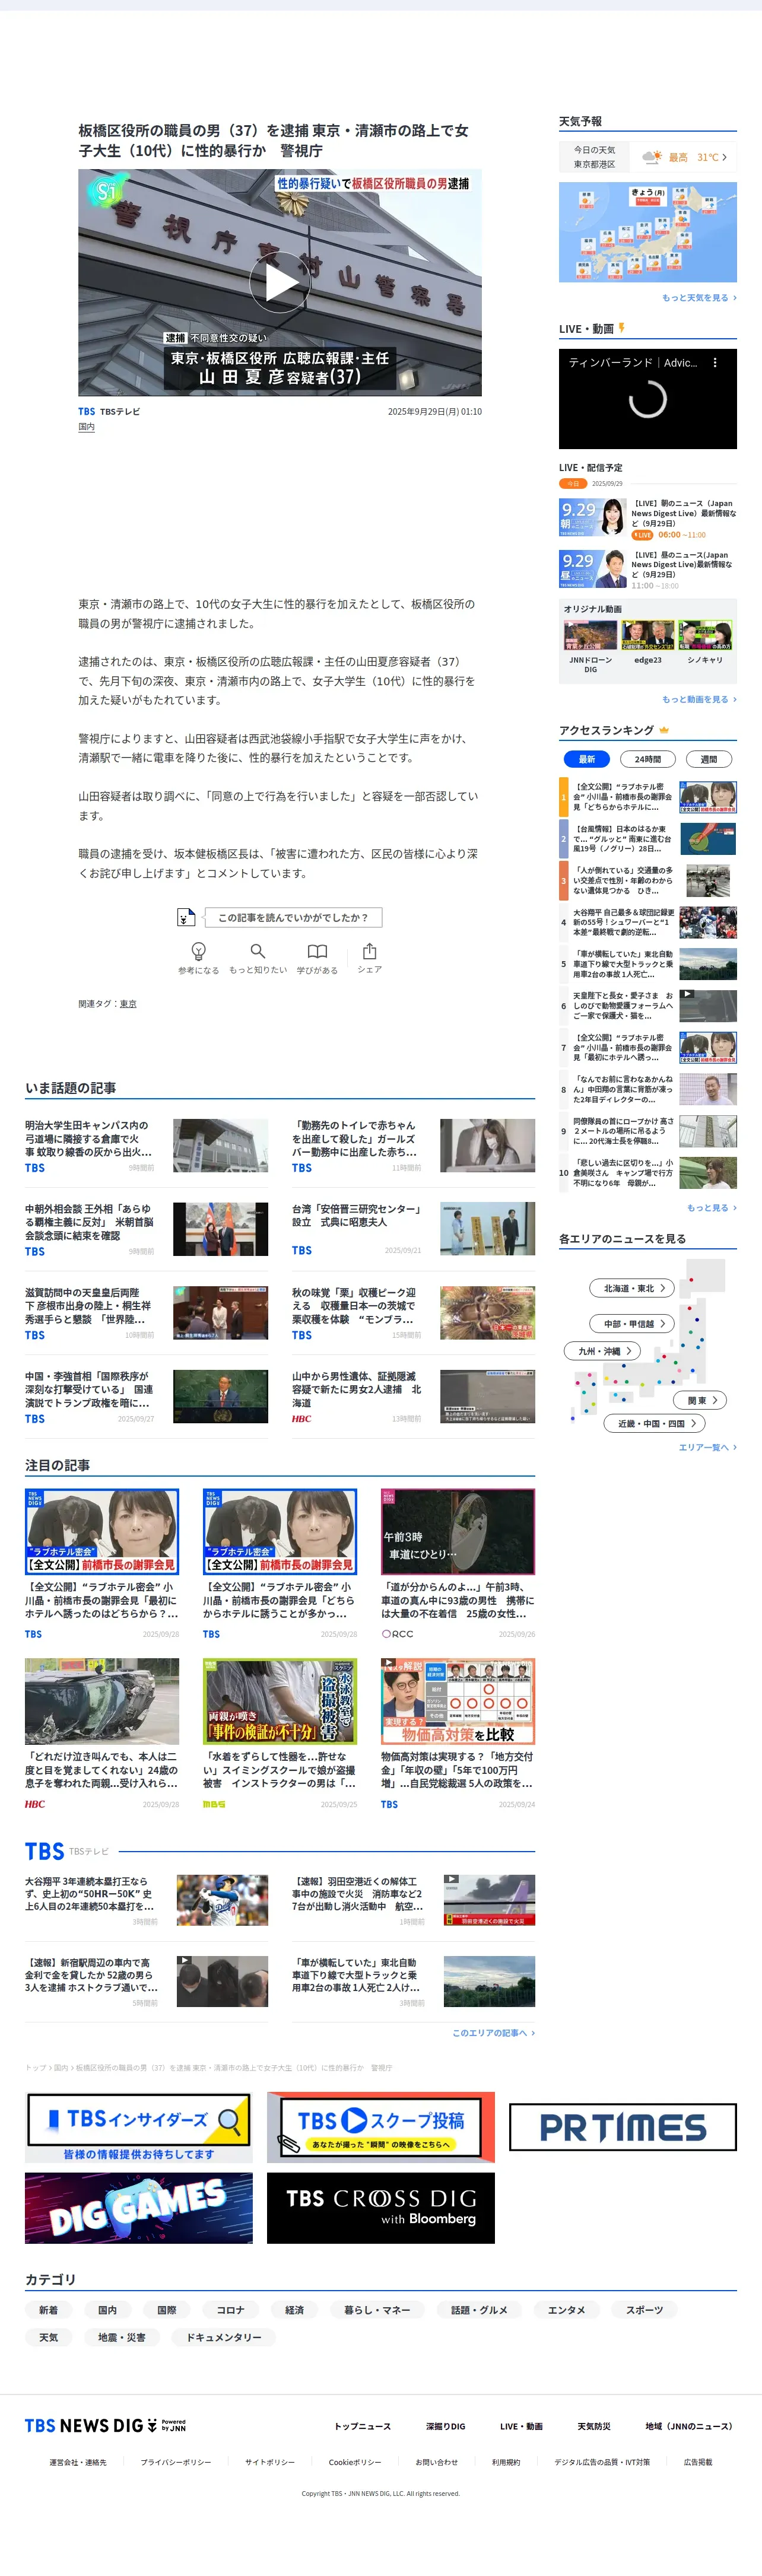
Task: Open the 台湾 安倍晋三研究センター article
Action: click(x=413, y=1229)
